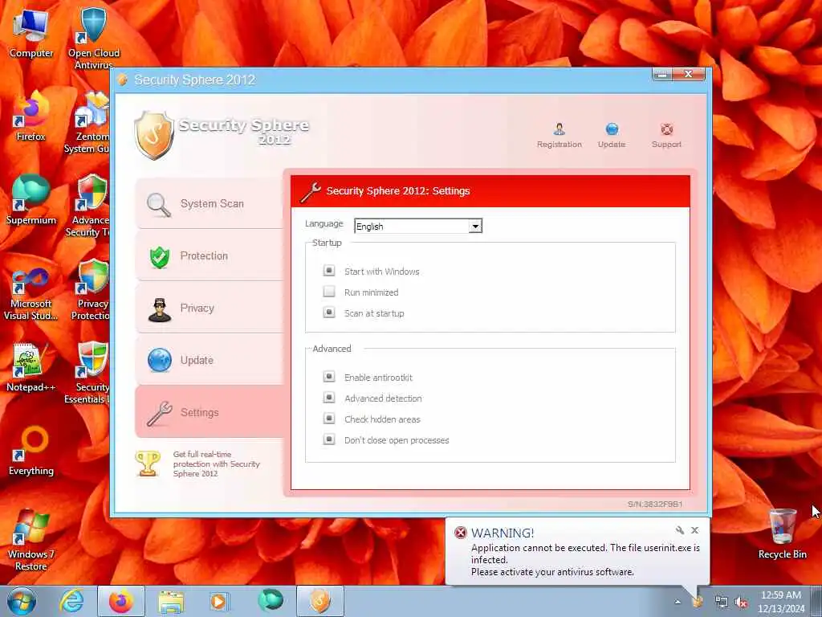Click the Windows Start button
Screen dimensions: 822x617
coord(22,601)
